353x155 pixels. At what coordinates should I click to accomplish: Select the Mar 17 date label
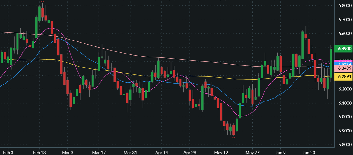tap(99, 152)
